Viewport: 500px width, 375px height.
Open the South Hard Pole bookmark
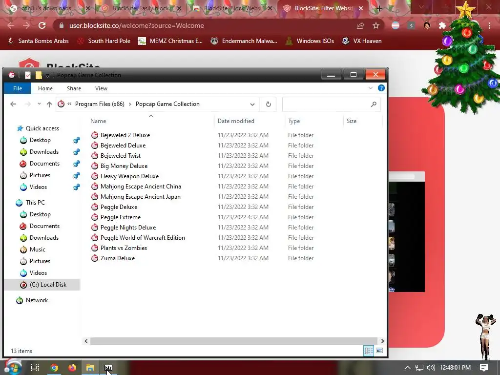(104, 41)
